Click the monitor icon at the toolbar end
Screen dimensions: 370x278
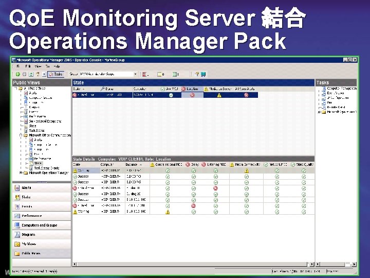coord(203,74)
